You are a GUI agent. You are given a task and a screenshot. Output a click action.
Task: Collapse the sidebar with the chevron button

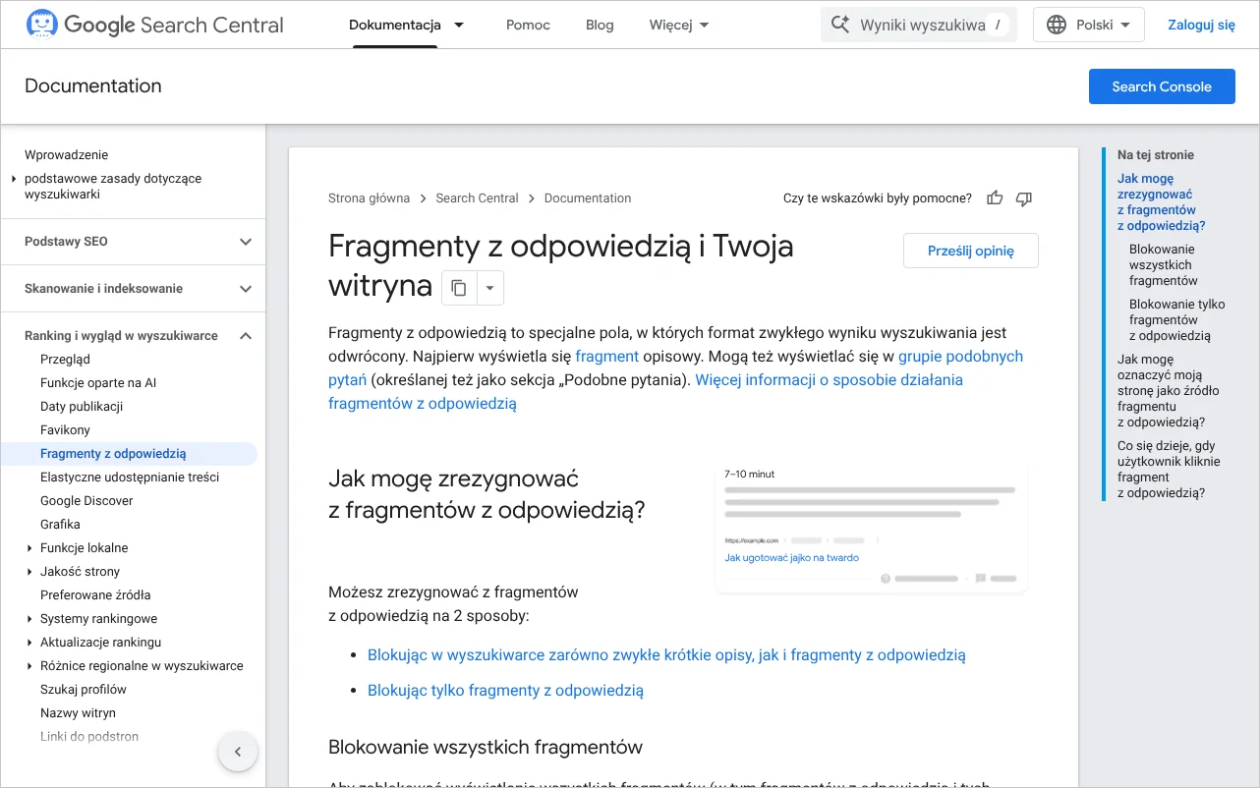tap(237, 753)
